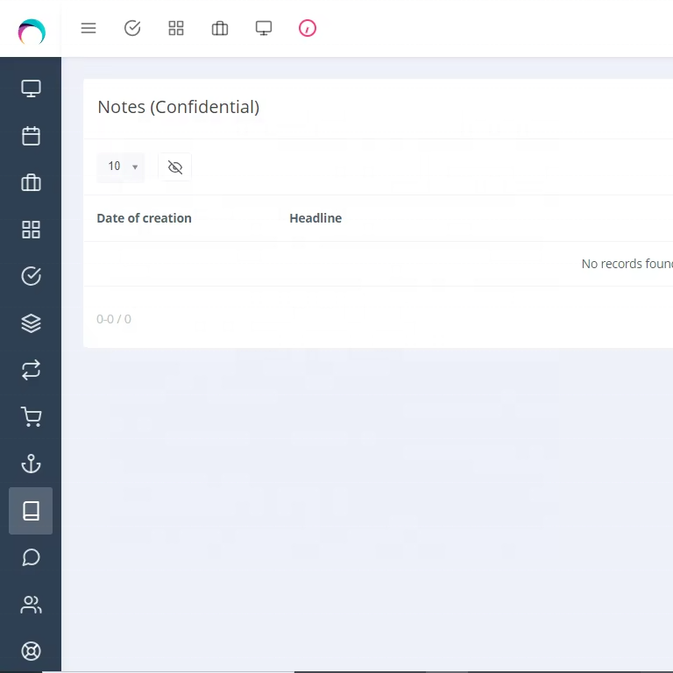Open the monitor shortcut in top bar
This screenshot has height=673, width=673.
click(264, 28)
